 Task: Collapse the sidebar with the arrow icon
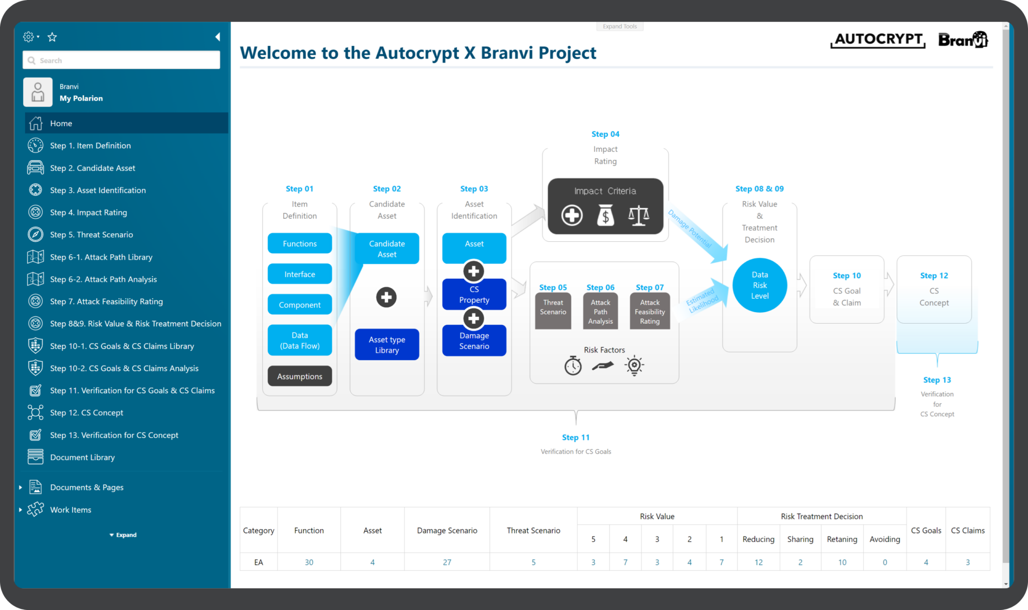pos(217,37)
